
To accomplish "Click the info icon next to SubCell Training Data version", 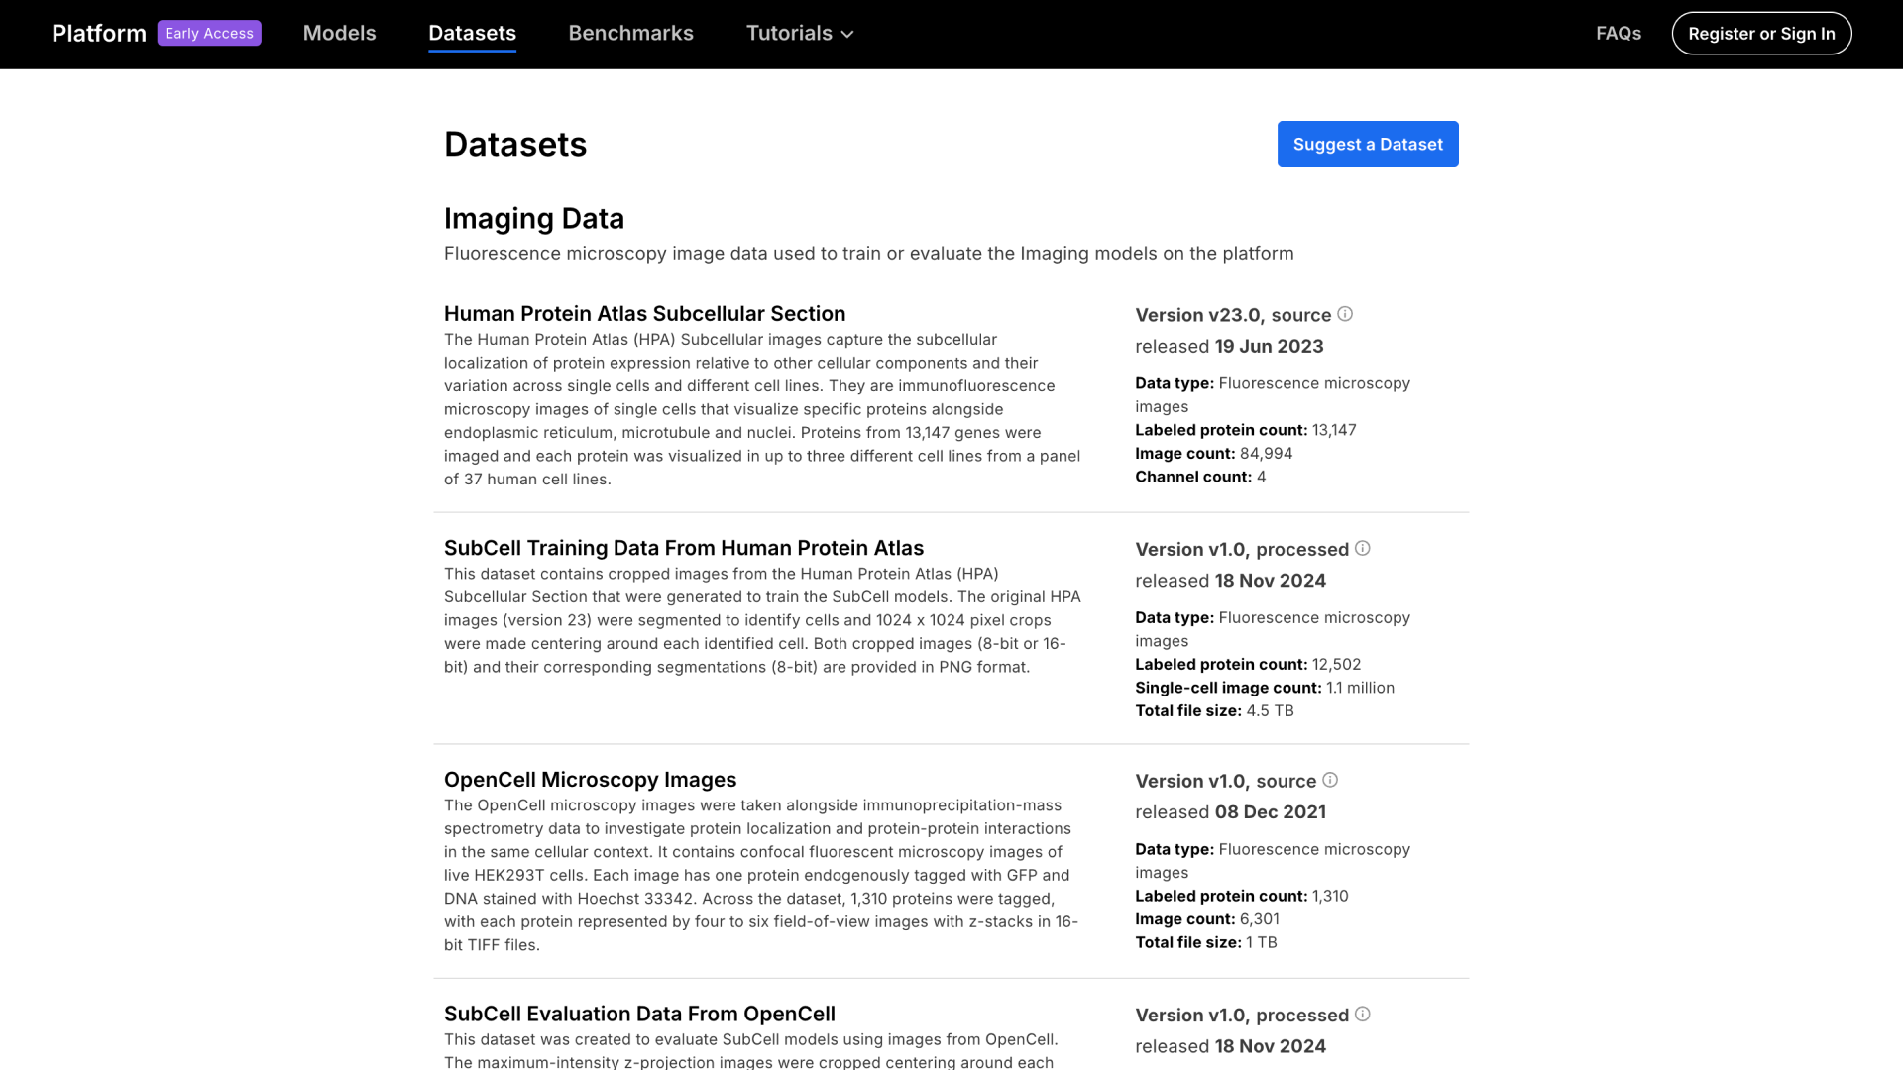I will (1363, 547).
